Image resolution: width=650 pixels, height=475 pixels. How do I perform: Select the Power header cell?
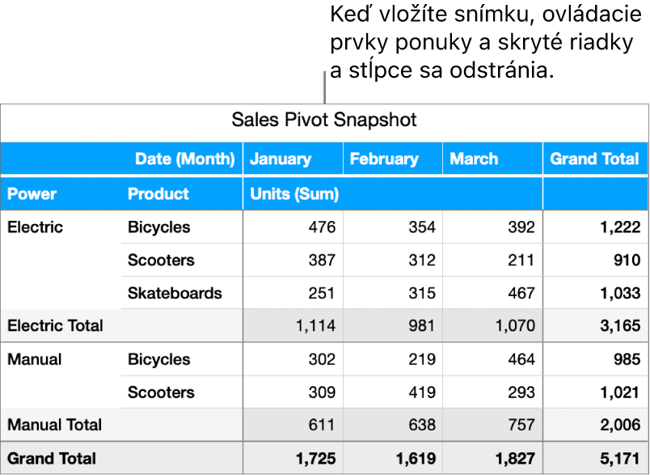(x=32, y=194)
